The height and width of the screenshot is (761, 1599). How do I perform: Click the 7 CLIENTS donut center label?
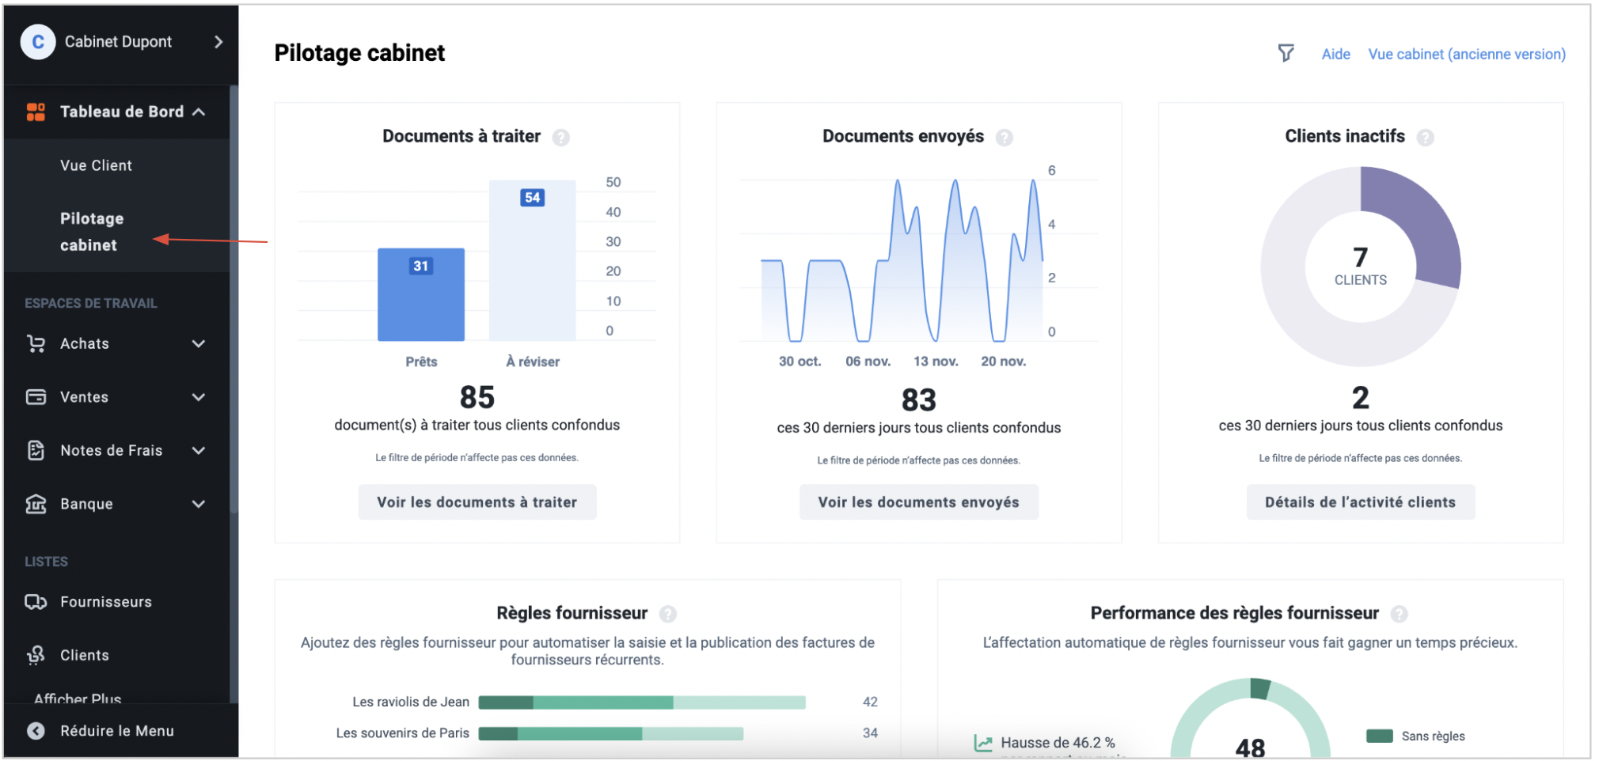pyautogui.click(x=1360, y=266)
